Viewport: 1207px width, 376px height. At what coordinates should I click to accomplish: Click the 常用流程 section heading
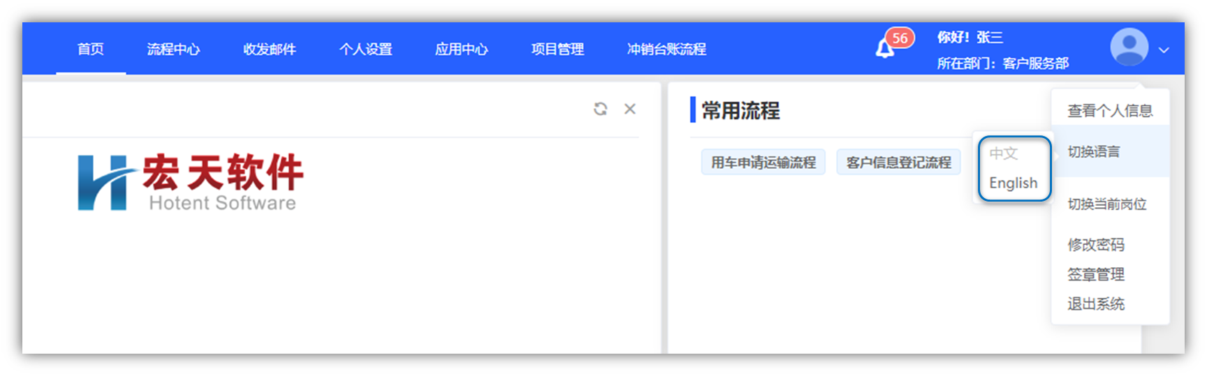click(740, 110)
